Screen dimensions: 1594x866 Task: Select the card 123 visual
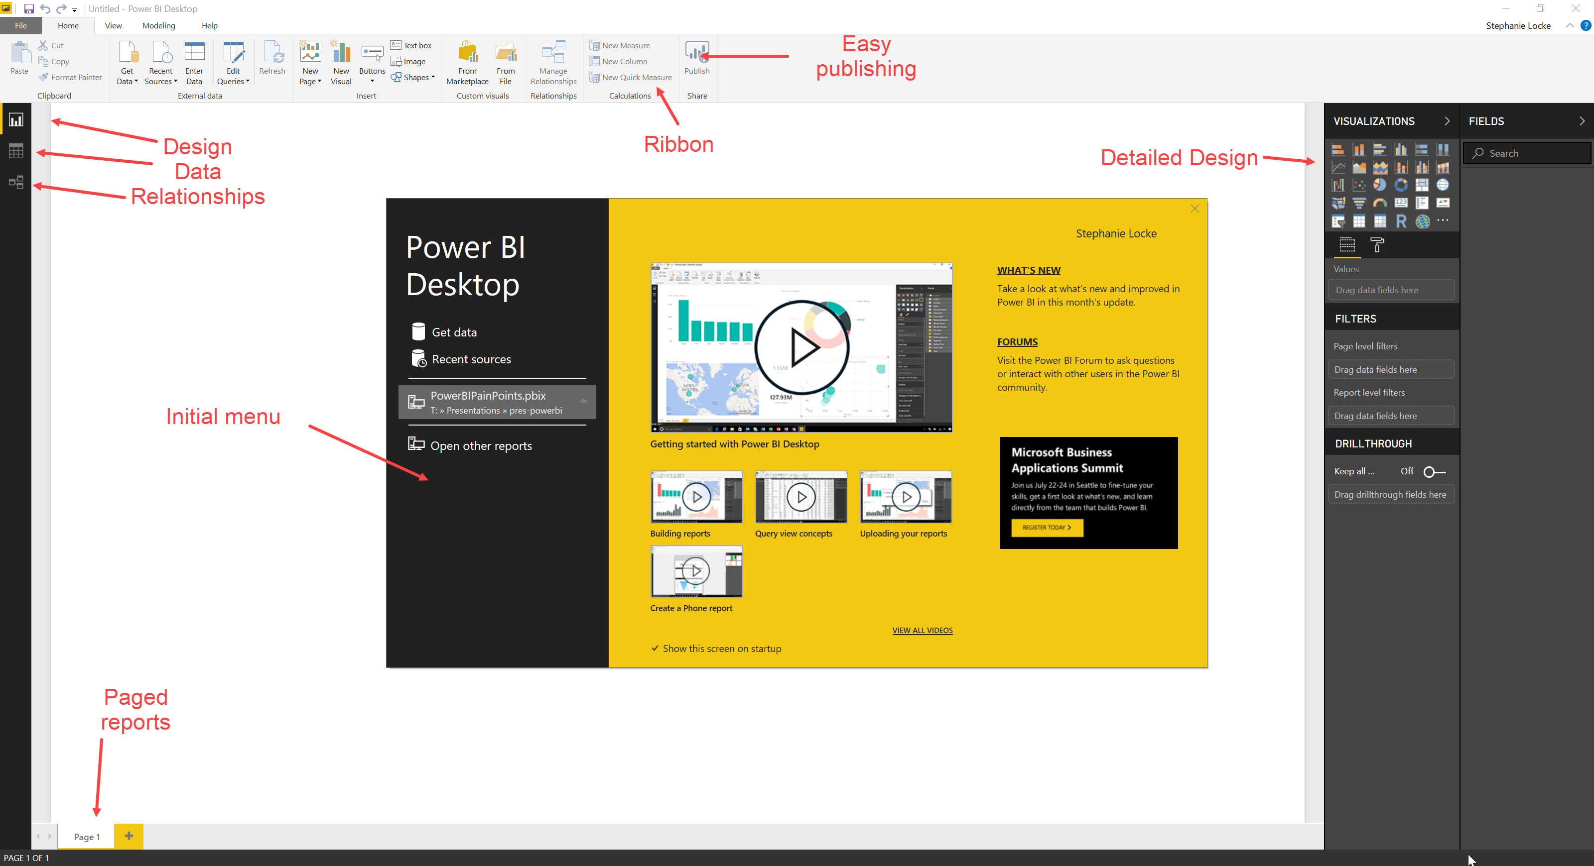pyautogui.click(x=1401, y=204)
